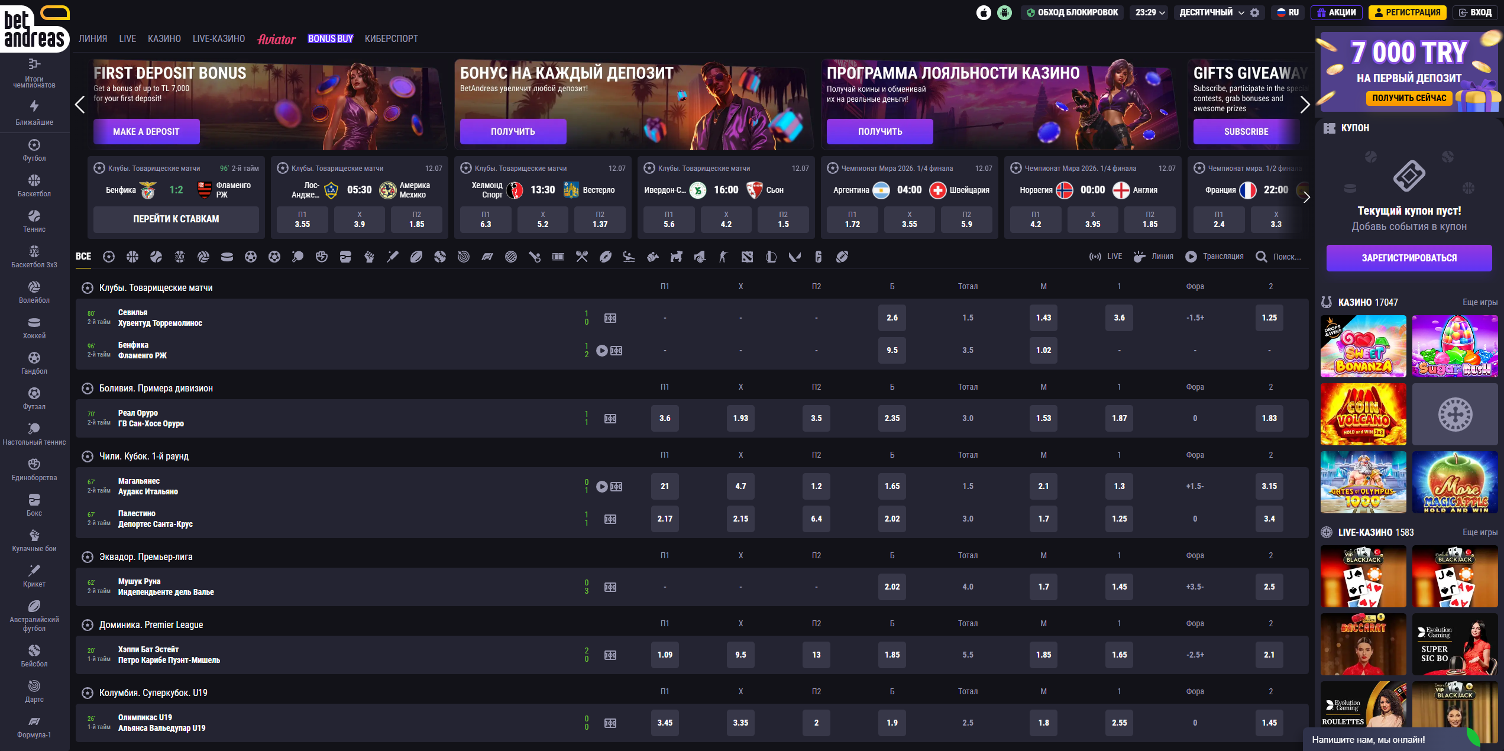Toggle the Линия events filter

(1153, 257)
